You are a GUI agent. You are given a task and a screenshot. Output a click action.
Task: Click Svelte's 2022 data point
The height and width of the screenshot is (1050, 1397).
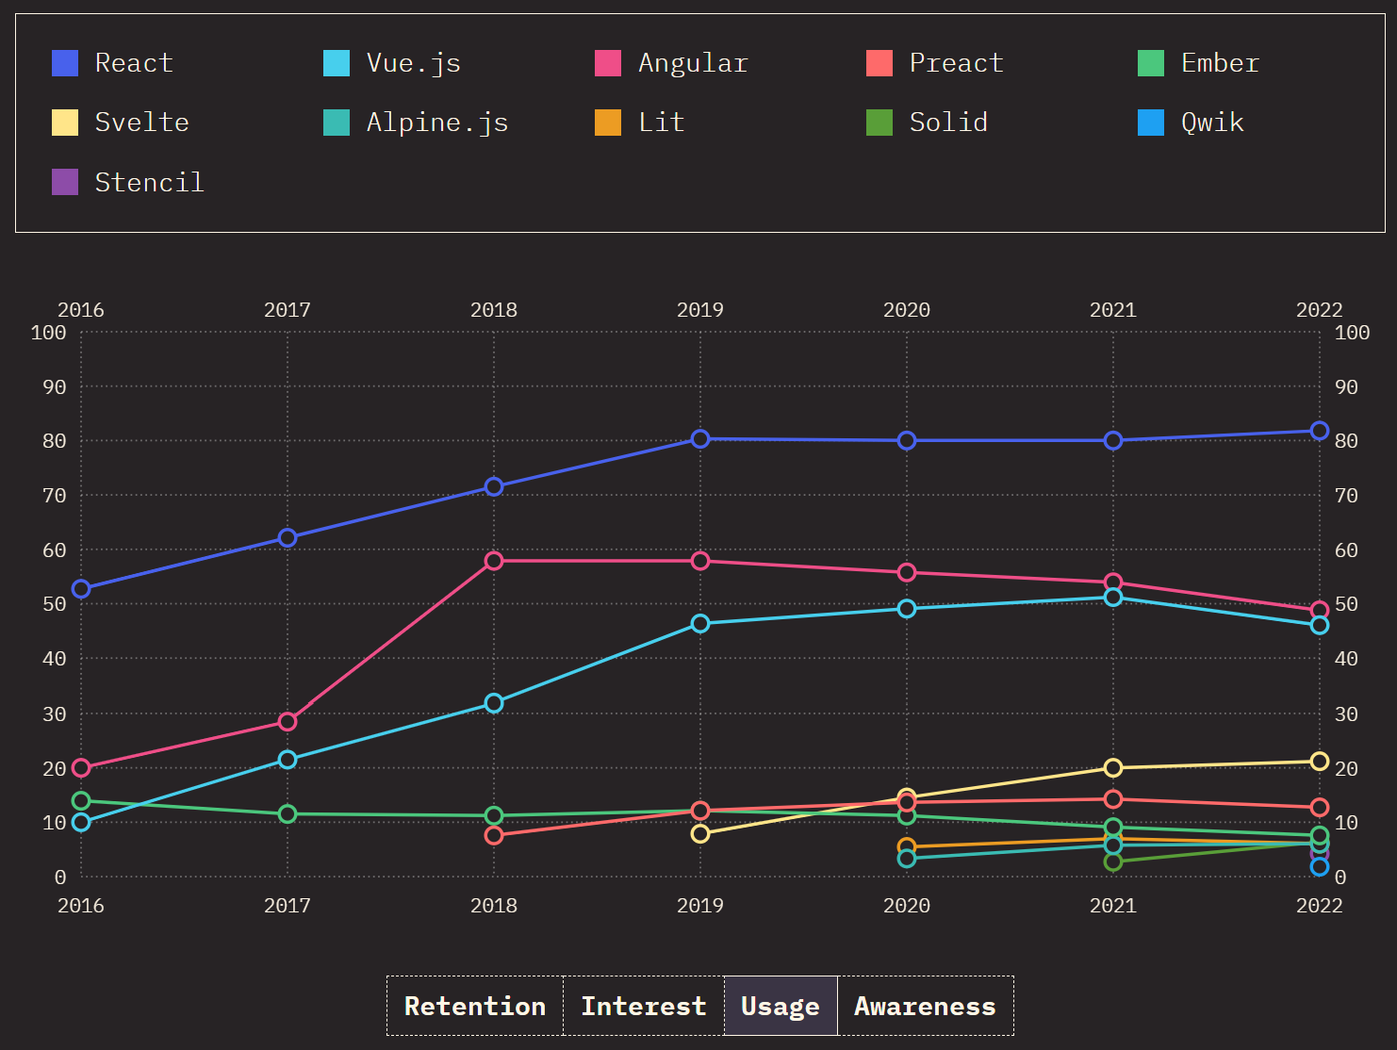pyautogui.click(x=1320, y=762)
